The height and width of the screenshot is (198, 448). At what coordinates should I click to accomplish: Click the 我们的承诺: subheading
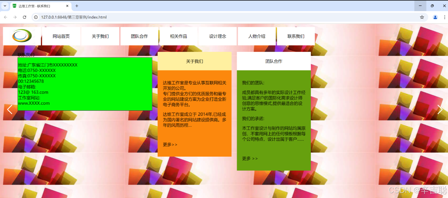pyautogui.click(x=253, y=118)
